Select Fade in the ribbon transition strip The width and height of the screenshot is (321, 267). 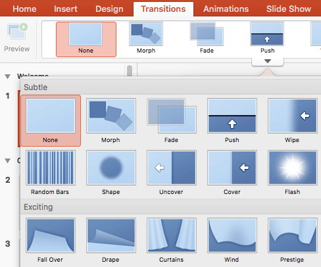(207, 37)
